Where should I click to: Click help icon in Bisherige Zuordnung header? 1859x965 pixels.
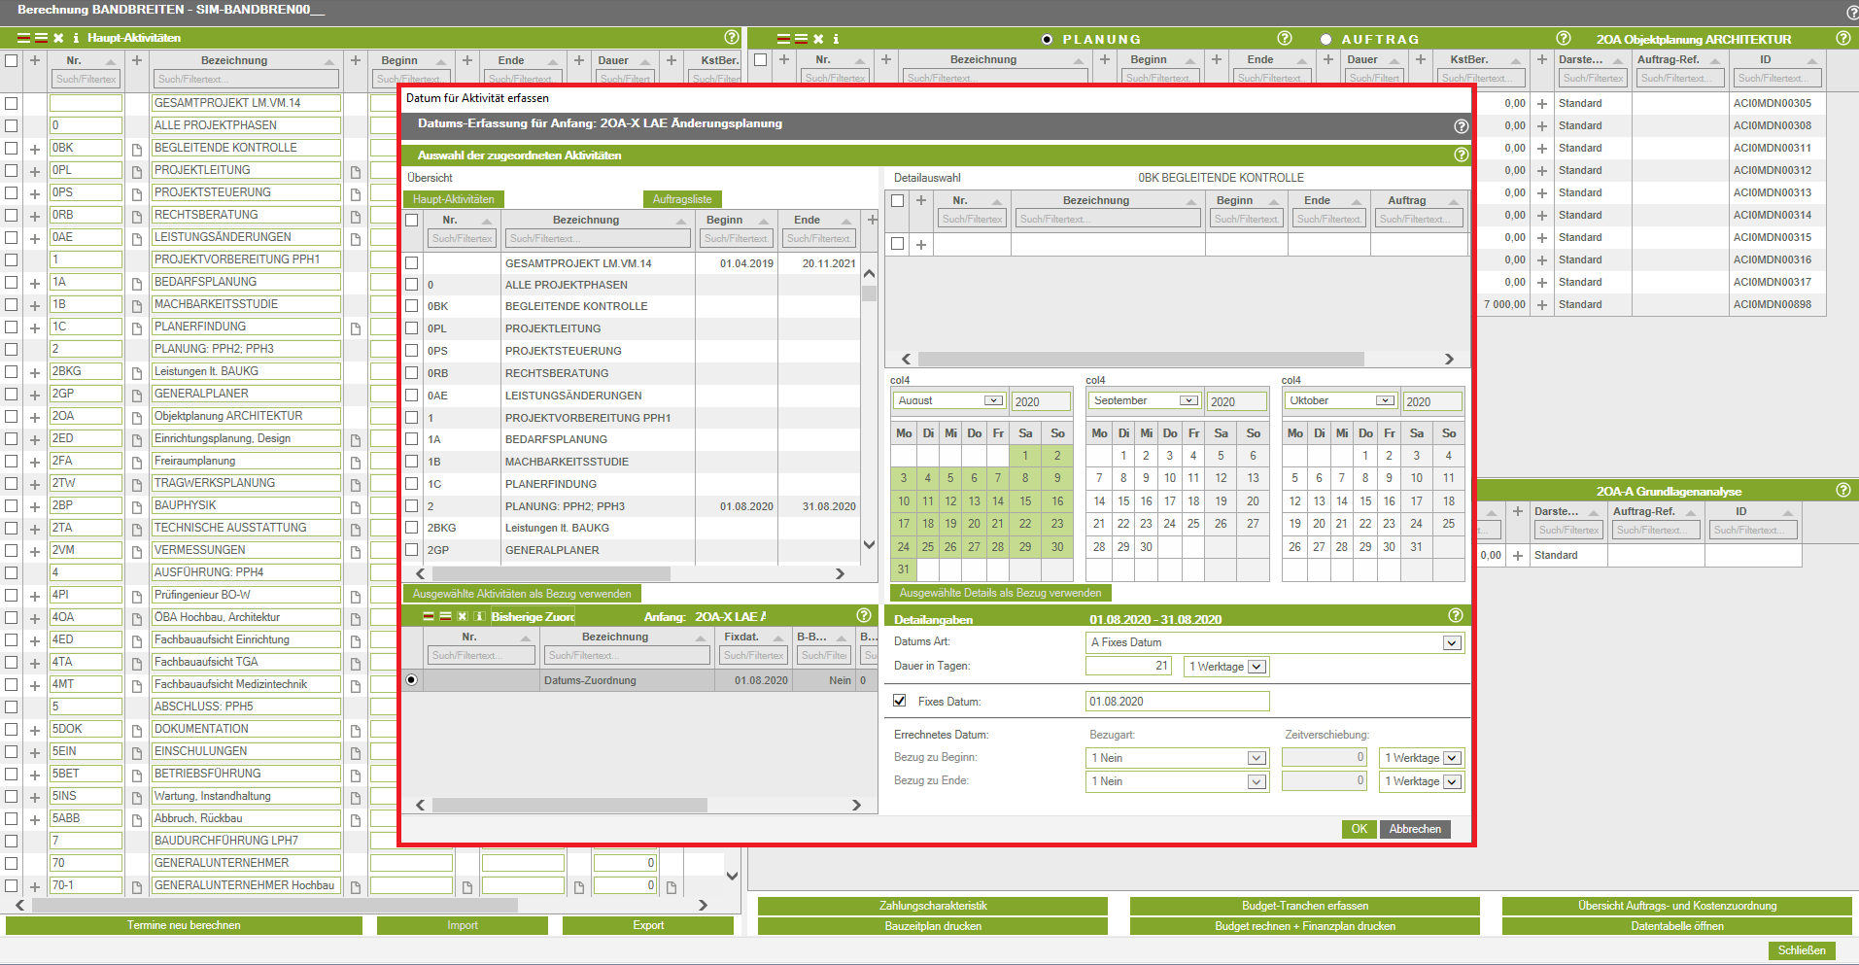click(863, 615)
